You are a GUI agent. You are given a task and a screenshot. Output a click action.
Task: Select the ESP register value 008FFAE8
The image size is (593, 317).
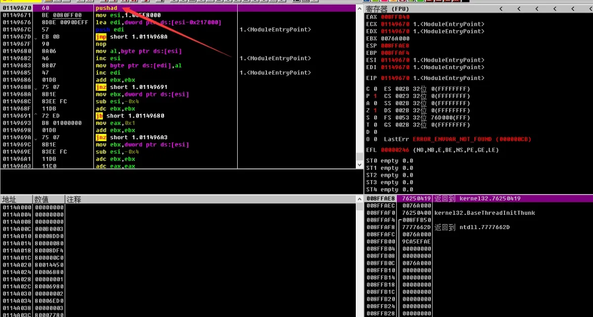[395, 45]
